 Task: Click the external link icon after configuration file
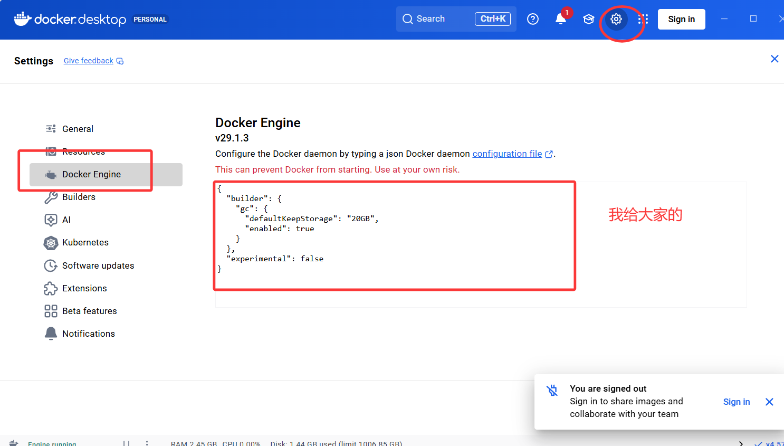coord(549,154)
